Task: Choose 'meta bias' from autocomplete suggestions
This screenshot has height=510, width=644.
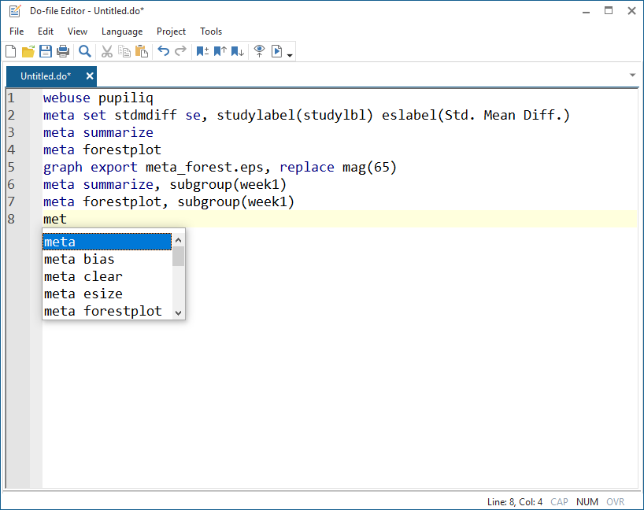Action: 107,259
